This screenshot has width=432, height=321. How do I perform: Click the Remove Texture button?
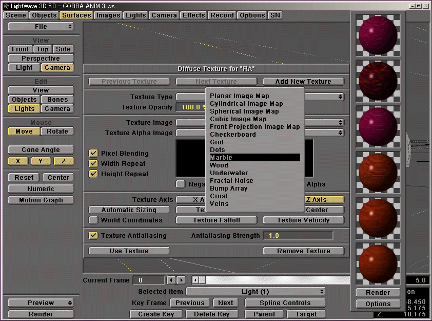point(303,251)
